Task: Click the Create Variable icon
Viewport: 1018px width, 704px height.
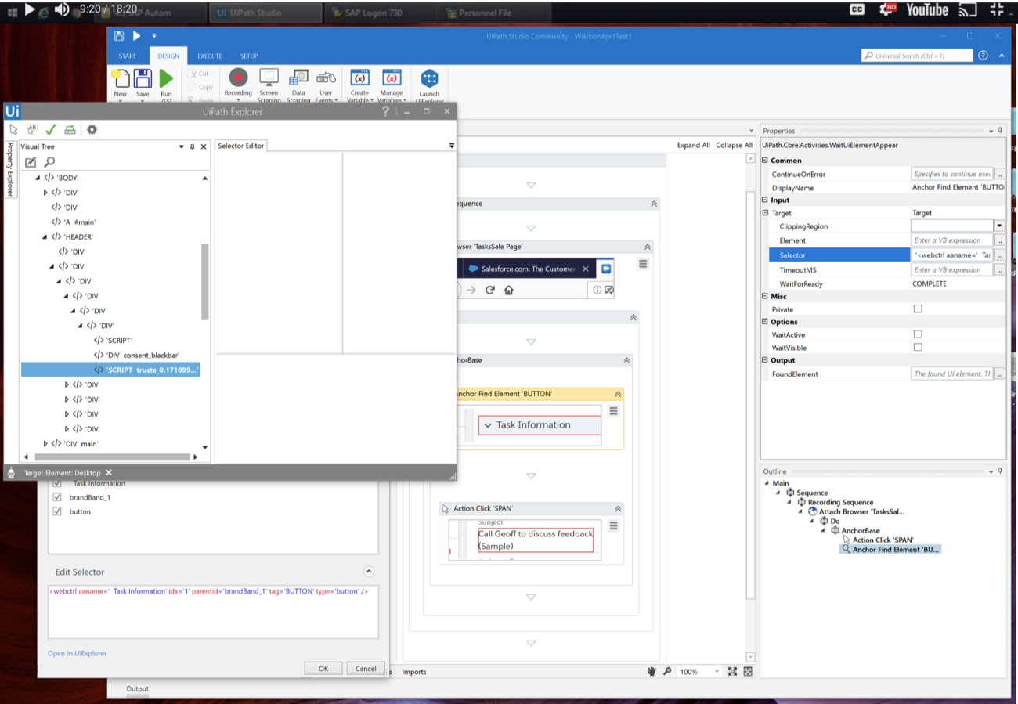Action: click(359, 78)
